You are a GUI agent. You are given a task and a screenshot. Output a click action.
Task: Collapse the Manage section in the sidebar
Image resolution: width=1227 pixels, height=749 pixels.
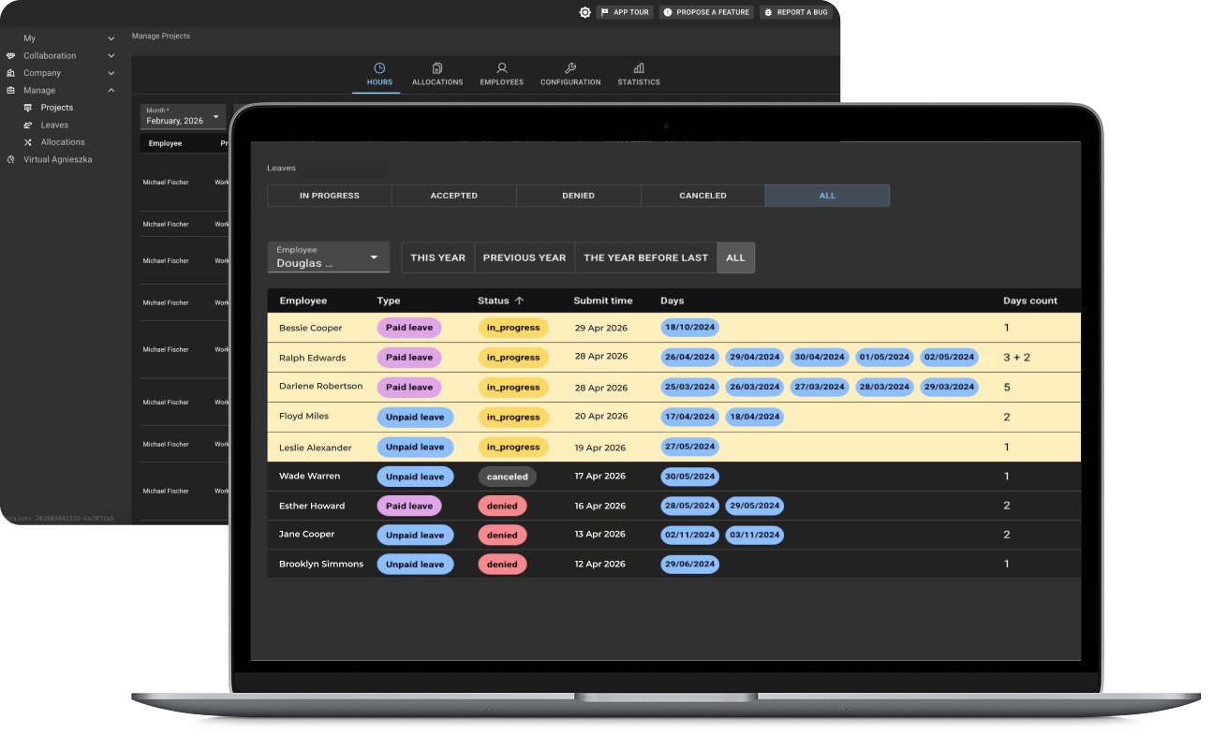(110, 90)
